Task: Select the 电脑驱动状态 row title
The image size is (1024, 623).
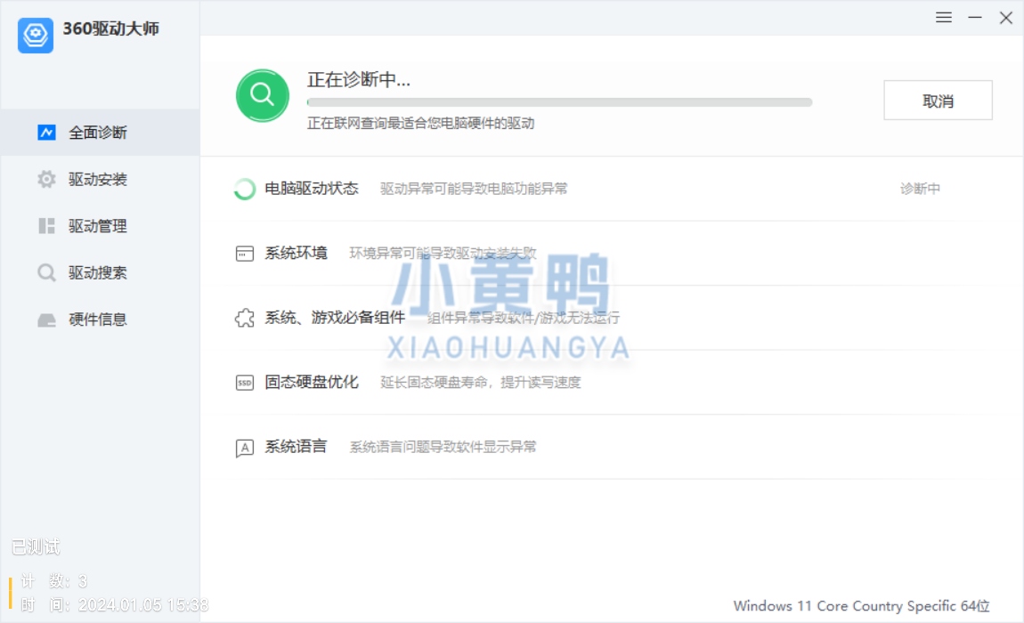Action: coord(312,189)
